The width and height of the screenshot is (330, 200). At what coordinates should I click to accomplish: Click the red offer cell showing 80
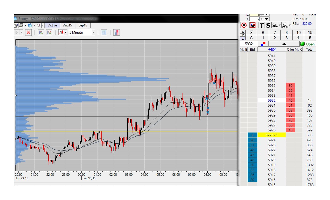click(291, 86)
